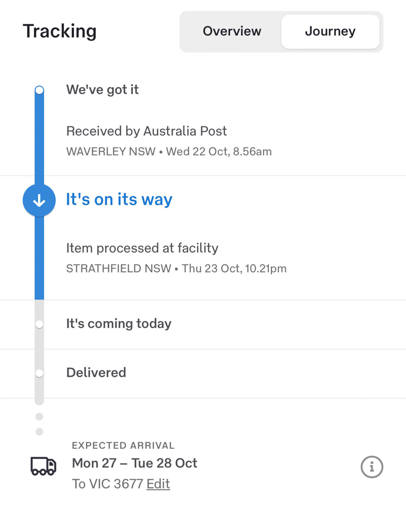Select the Journey tab
Screen dimensions: 406x505
point(330,32)
